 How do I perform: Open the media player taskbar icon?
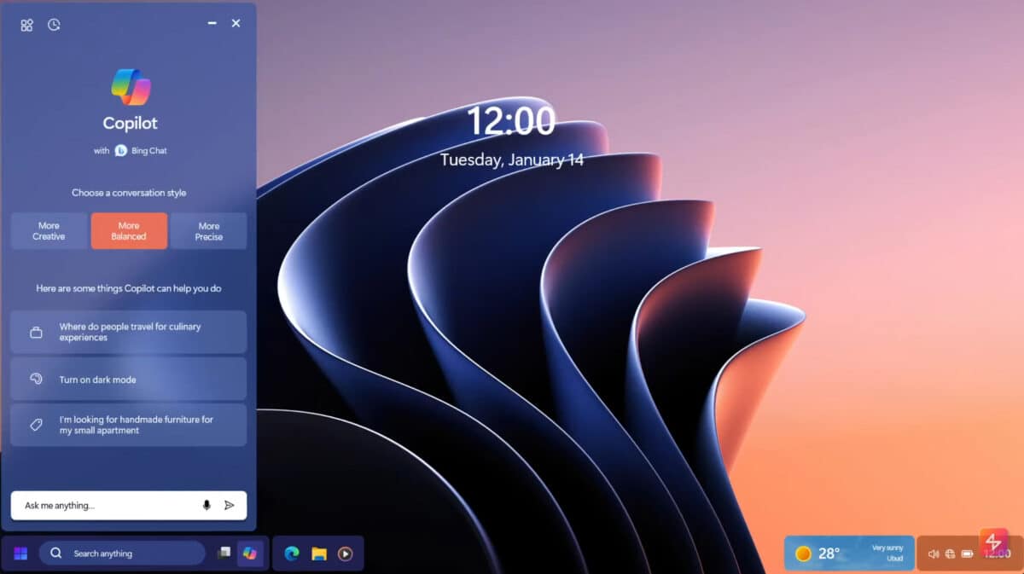[x=345, y=553]
